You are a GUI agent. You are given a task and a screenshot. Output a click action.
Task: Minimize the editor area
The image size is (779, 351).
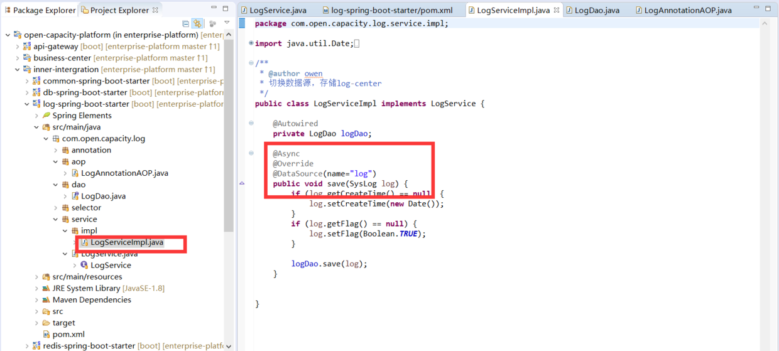point(756,9)
